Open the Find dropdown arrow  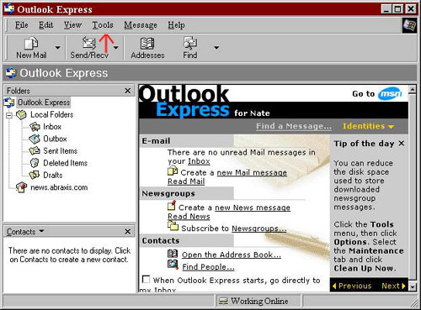click(216, 48)
